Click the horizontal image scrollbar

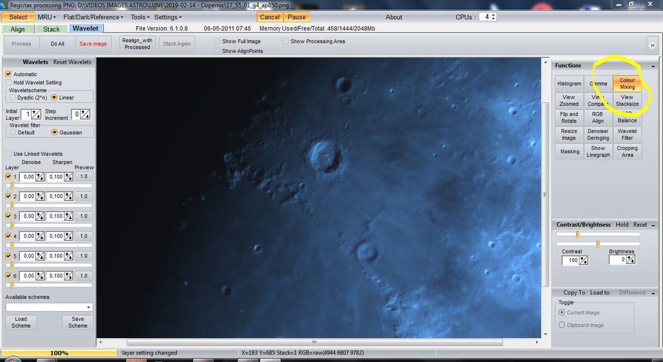pyautogui.click(x=314, y=342)
